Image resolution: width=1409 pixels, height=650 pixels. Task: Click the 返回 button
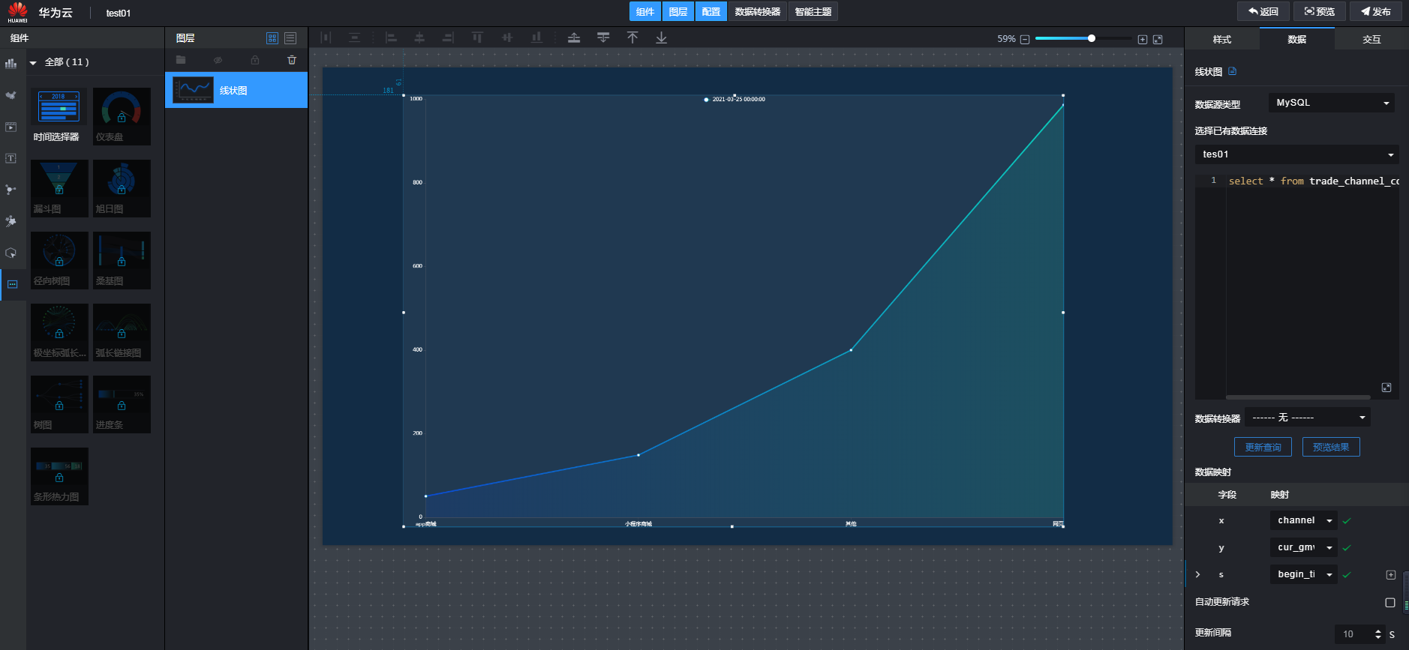point(1263,11)
